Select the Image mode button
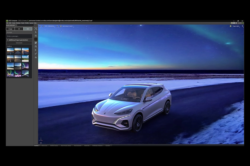This screenshot has width=250, height=166. 10,29
